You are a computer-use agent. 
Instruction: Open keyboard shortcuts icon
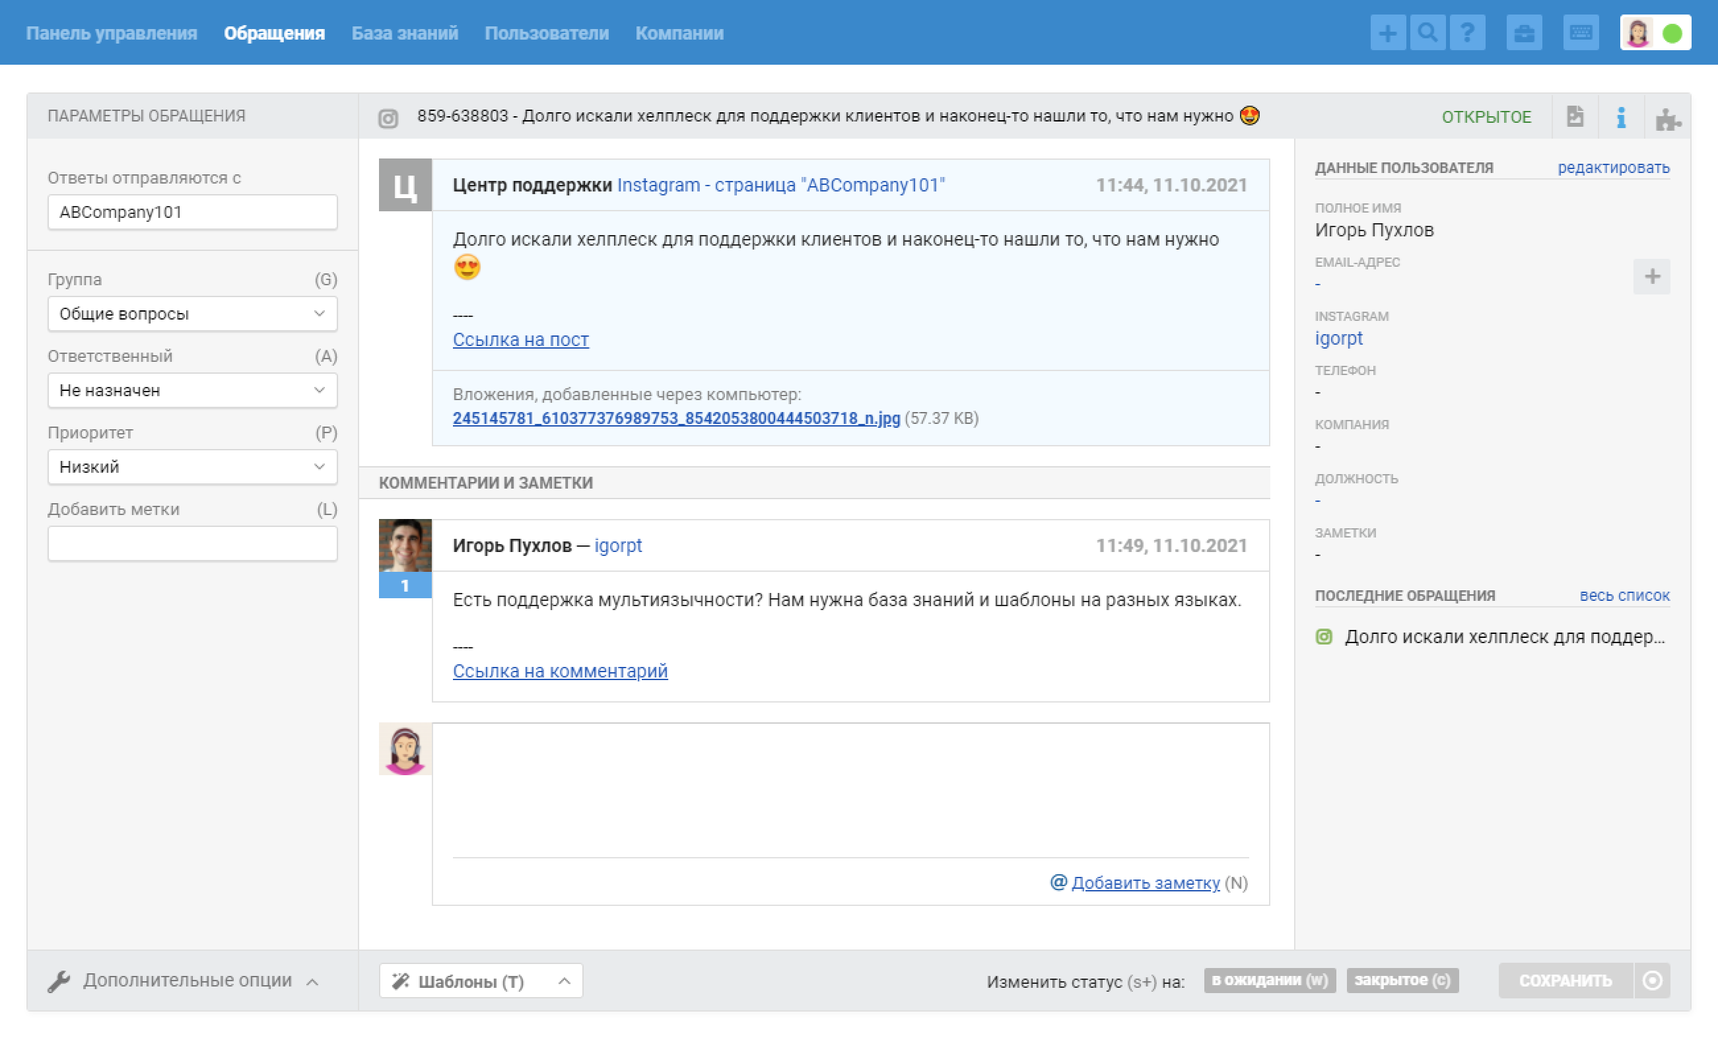[x=1581, y=33]
